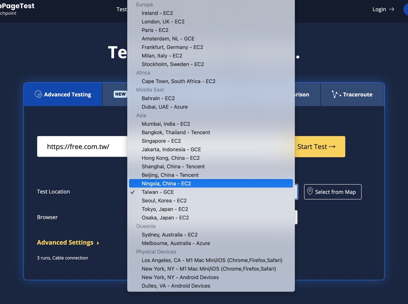Switch to Advanced Testing tab
Viewport: 408px width, 304px height.
[x=63, y=94]
